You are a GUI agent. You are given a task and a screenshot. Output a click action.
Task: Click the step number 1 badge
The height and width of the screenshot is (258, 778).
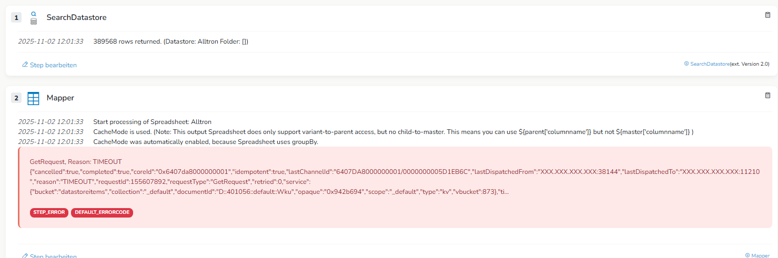[x=16, y=18]
